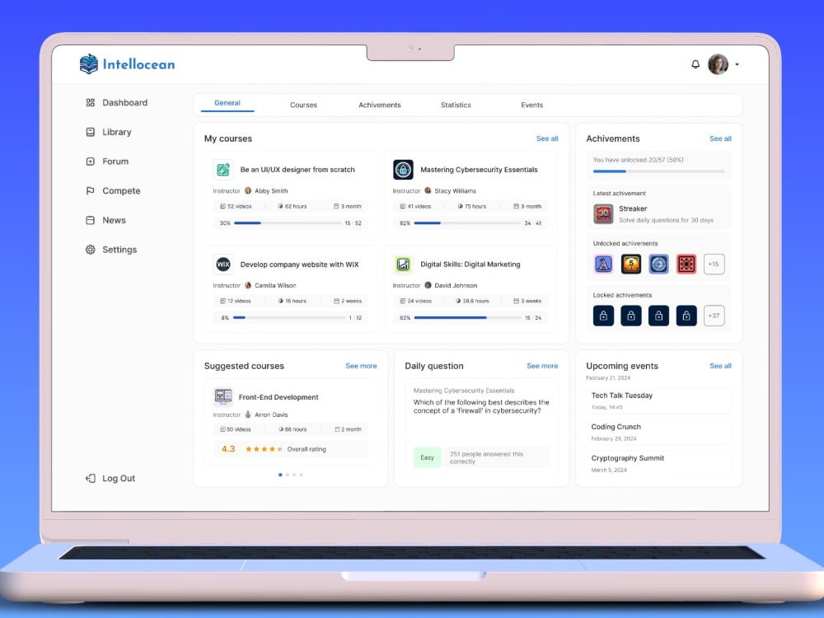Open the Tech Talk Tuesday event
824x618 pixels.
coord(658,400)
